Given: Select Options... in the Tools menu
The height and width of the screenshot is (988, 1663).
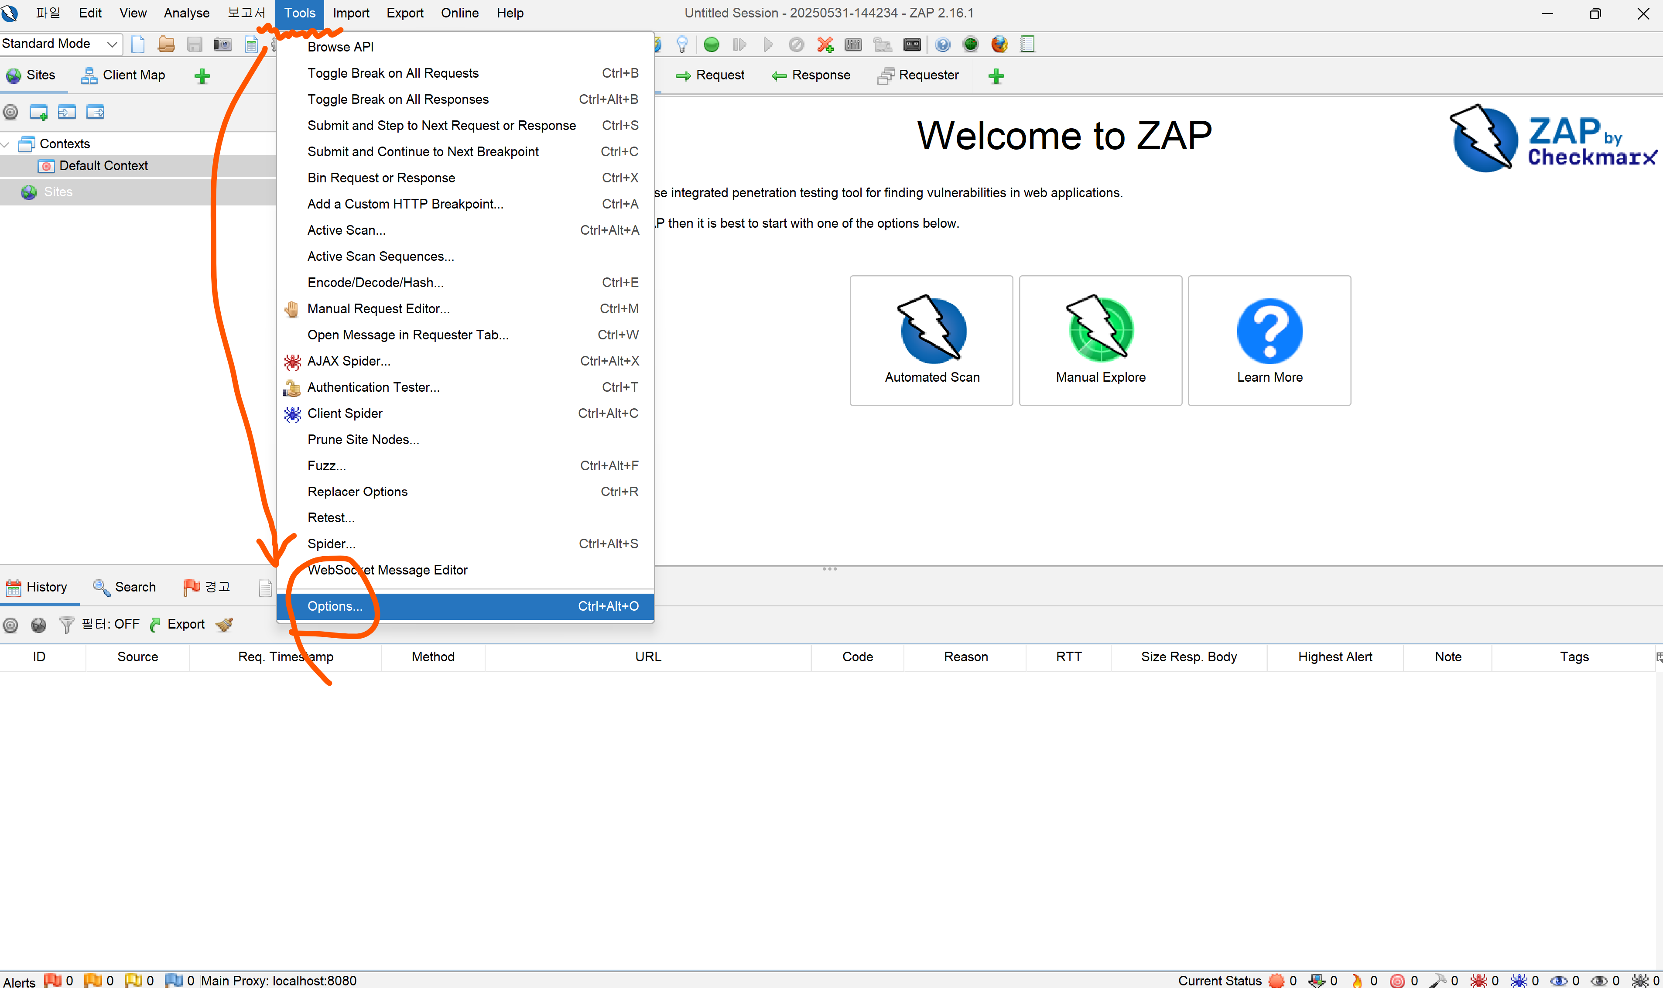Looking at the screenshot, I should [x=335, y=606].
